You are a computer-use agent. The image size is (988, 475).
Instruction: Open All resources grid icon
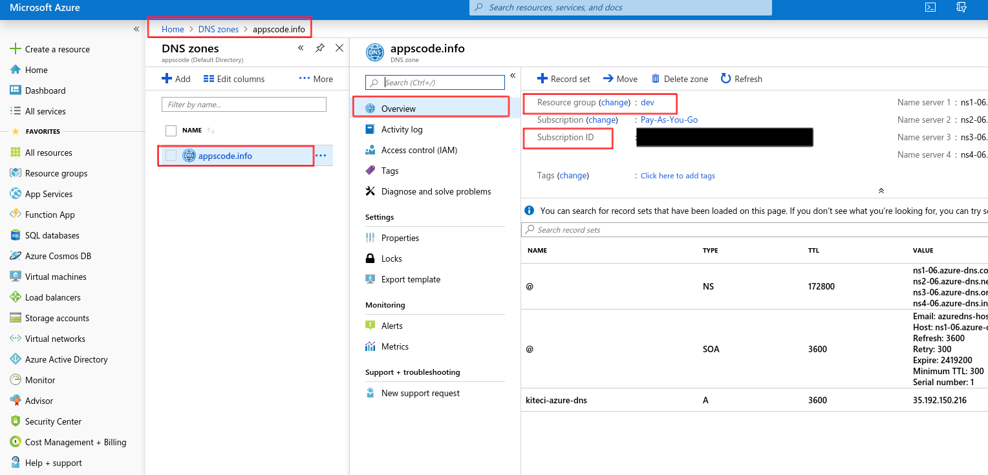[x=16, y=153]
